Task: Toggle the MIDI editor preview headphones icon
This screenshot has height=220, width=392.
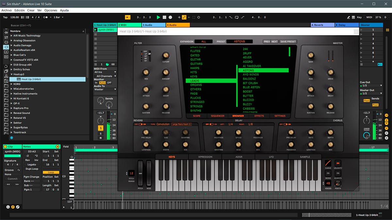Action: (x=72, y=157)
